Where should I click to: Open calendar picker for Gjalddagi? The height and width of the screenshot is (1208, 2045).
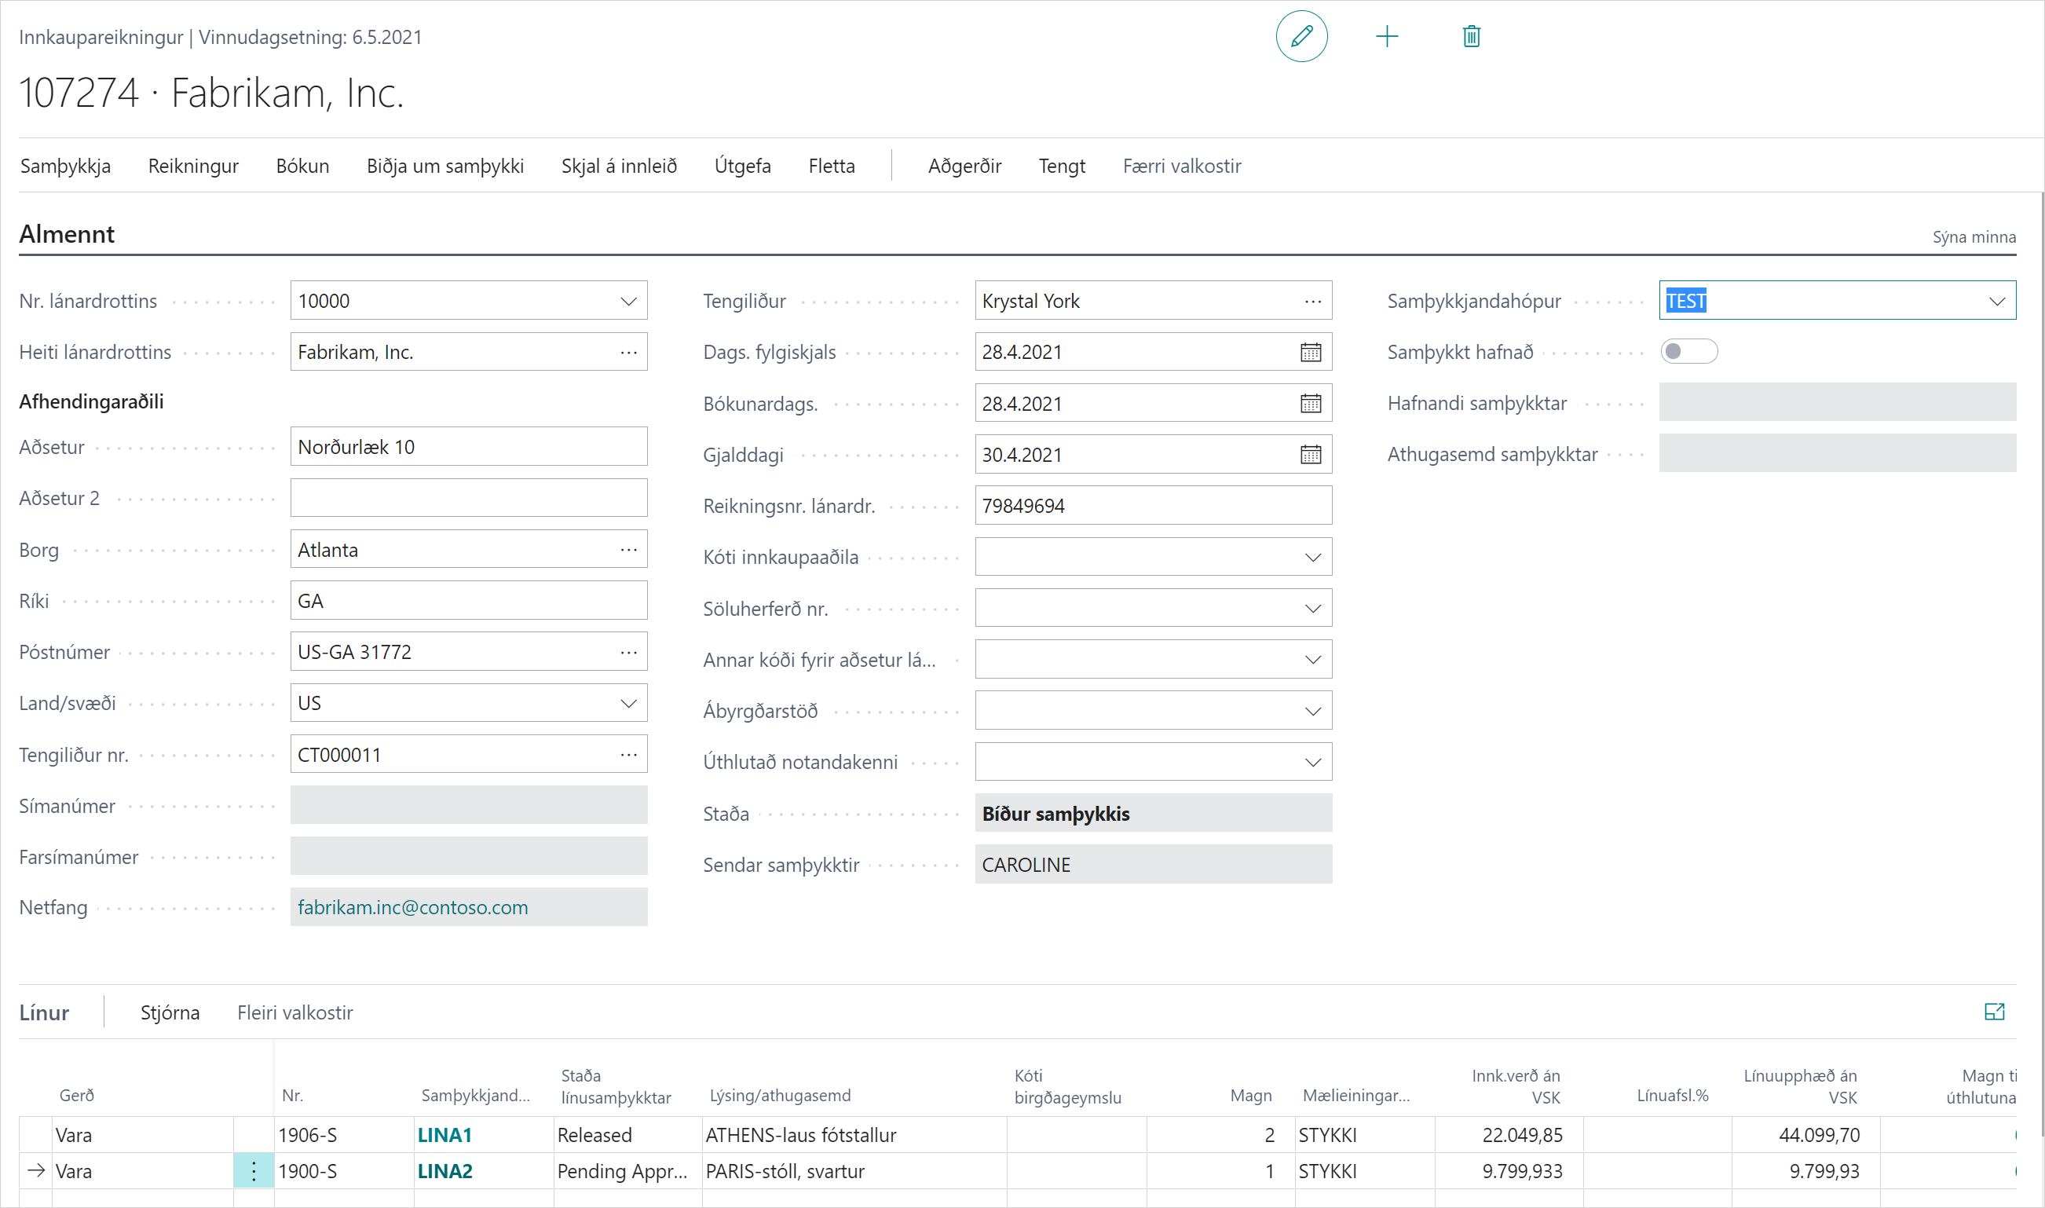coord(1310,455)
